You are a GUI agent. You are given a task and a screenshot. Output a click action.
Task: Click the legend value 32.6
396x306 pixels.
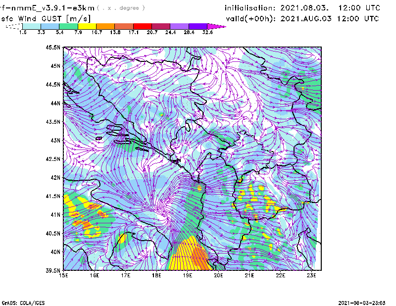[207, 32]
